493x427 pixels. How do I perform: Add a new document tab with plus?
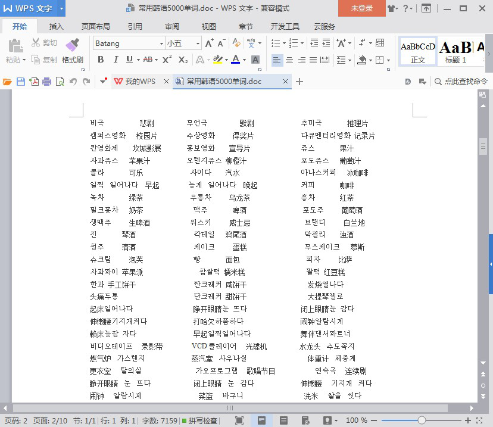[x=299, y=82]
